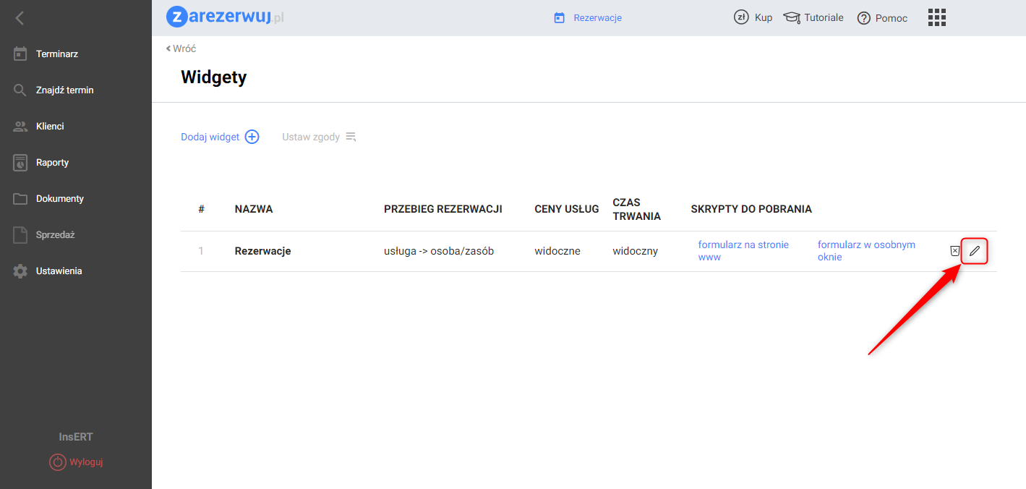This screenshot has height=489, width=1026.
Task: Open Terminarz from the sidebar
Action: point(57,54)
